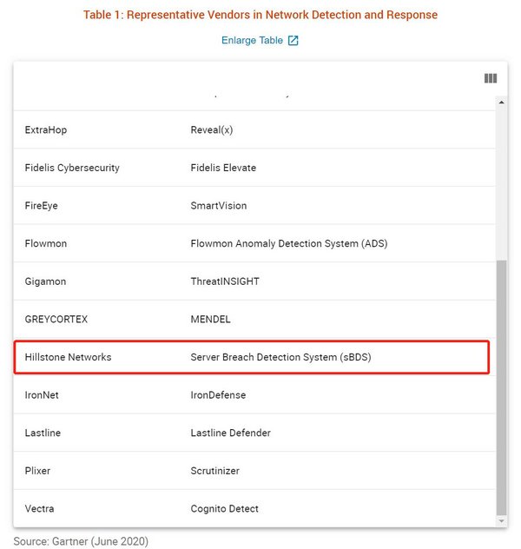This screenshot has height=549, width=521.
Task: Click the GREYCORTEX vendor cell
Action: pos(56,319)
